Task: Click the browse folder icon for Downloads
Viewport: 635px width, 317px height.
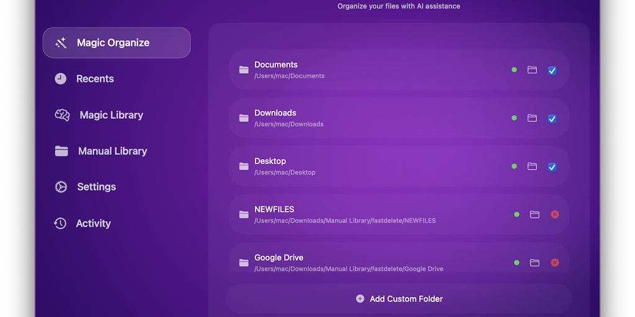Action: tap(532, 118)
